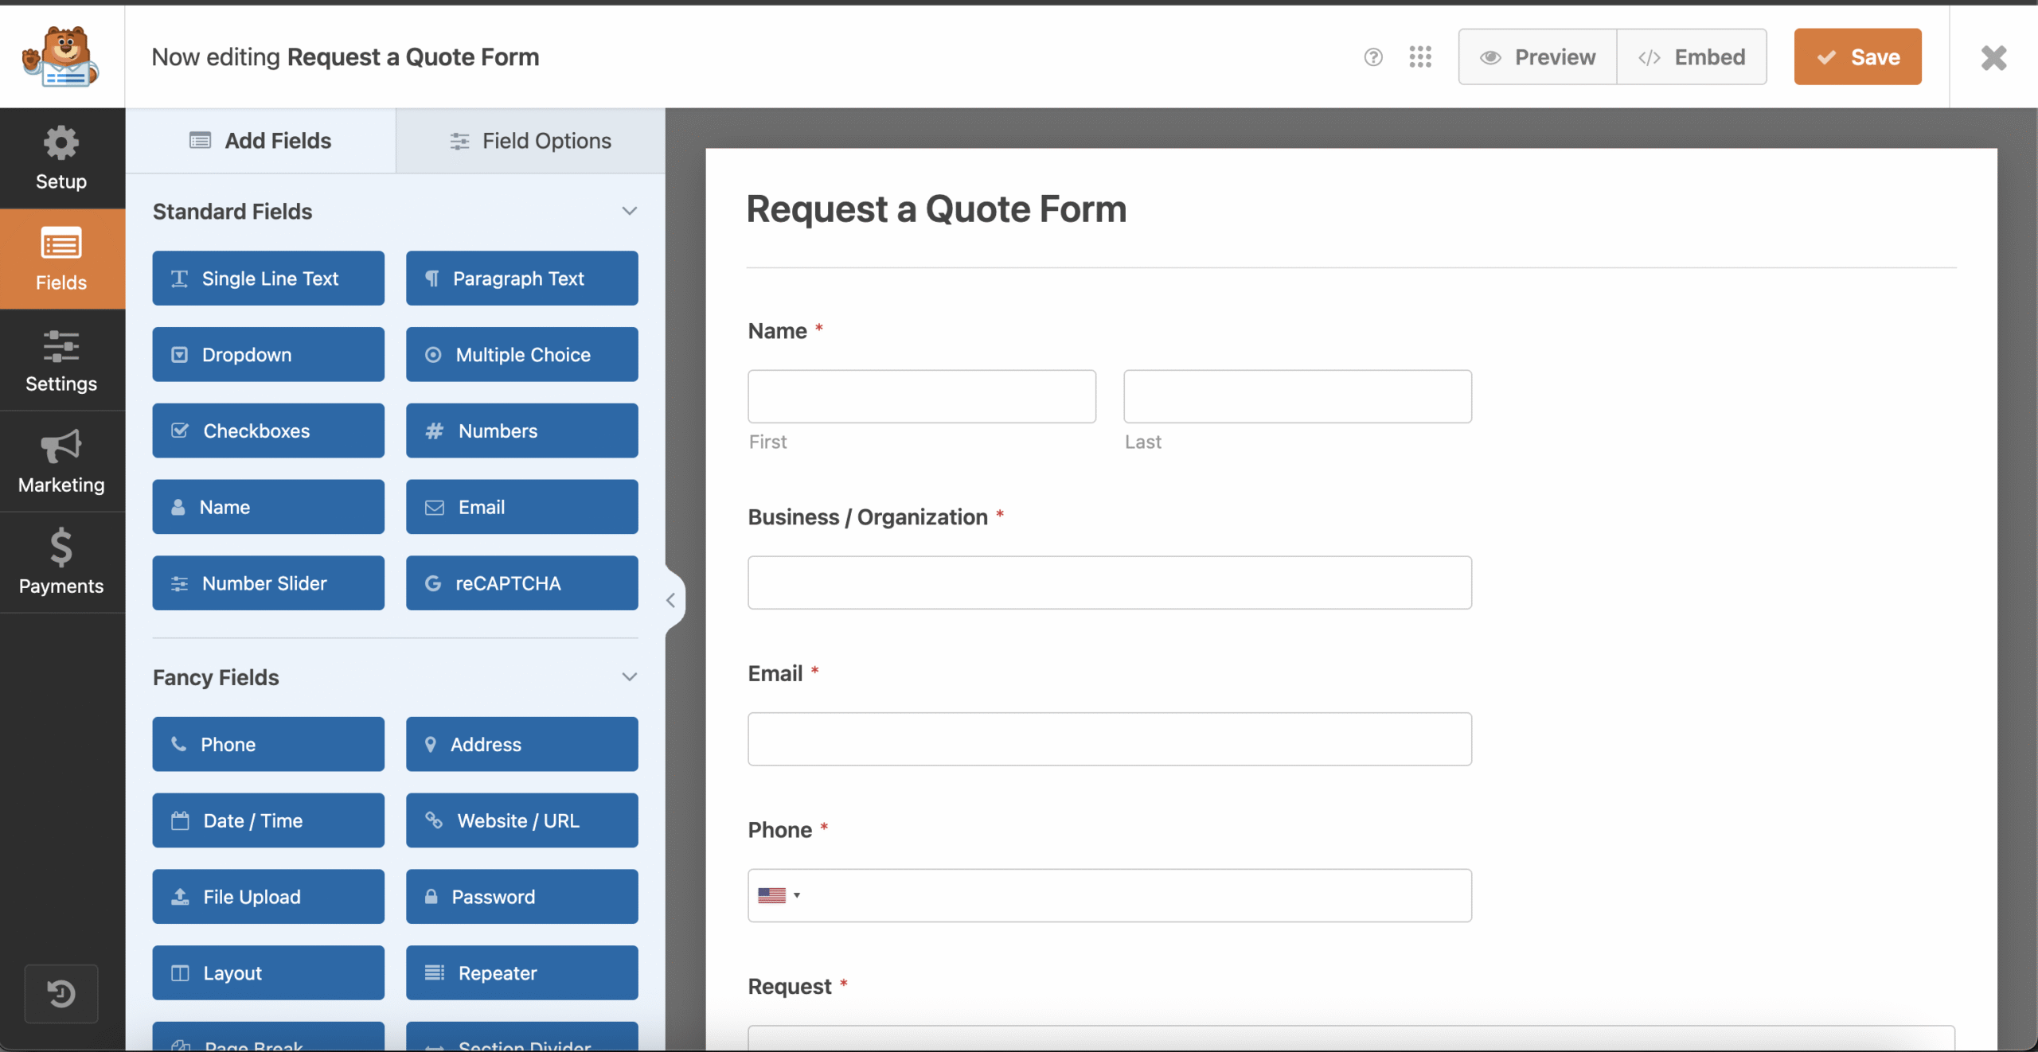This screenshot has width=2038, height=1052.
Task: Open the Setup panel
Action: 61,158
